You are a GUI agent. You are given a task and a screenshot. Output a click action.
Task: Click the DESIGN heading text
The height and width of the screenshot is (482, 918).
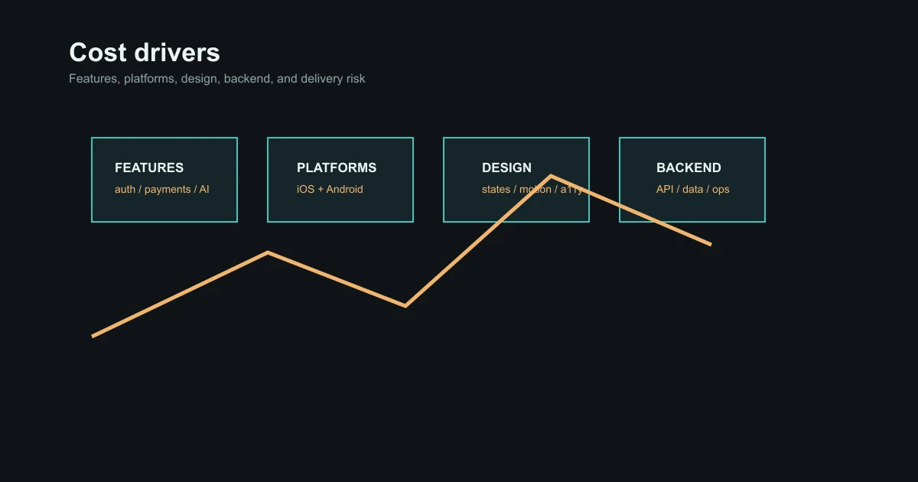click(x=506, y=168)
